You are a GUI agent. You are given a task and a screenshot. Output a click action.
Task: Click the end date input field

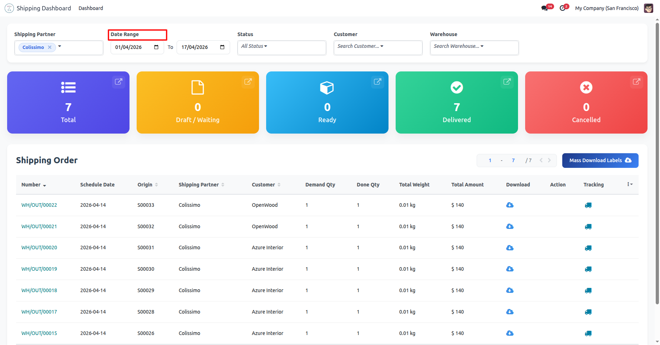pos(198,47)
